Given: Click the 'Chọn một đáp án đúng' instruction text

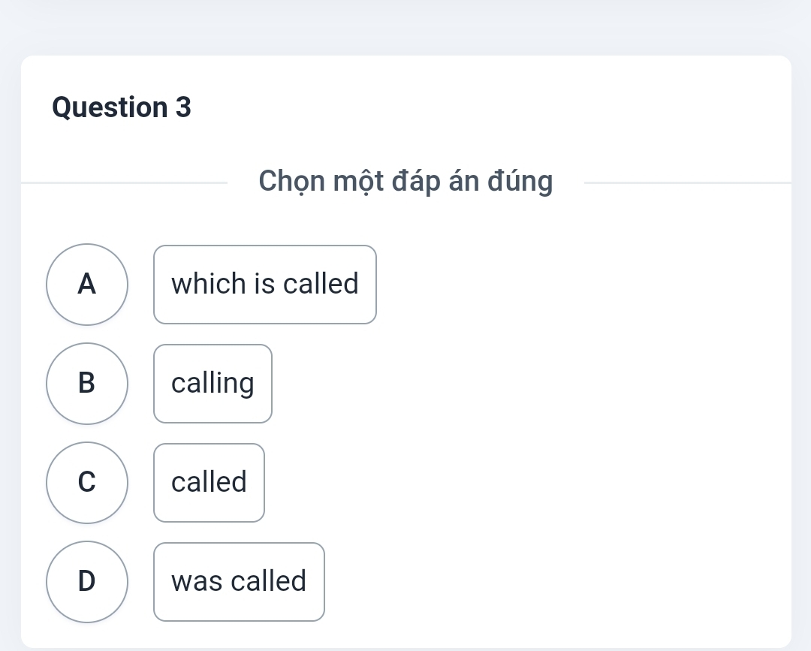Looking at the screenshot, I should point(405,181).
